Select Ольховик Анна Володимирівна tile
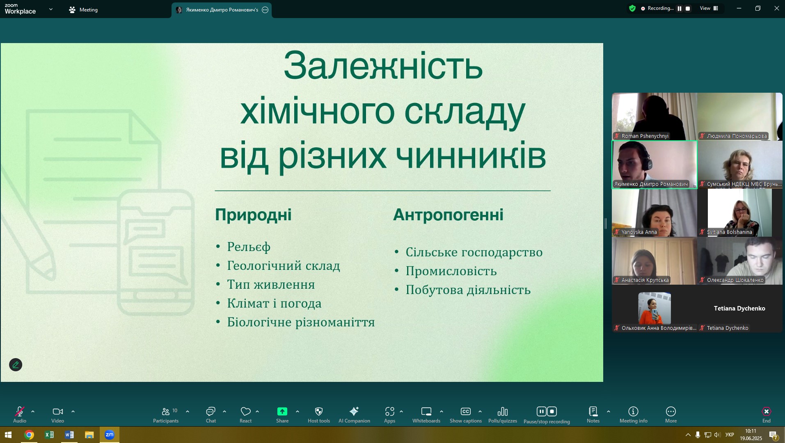Screen dimensions: 785x443 (x=654, y=308)
